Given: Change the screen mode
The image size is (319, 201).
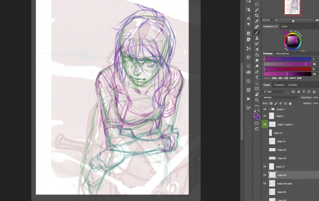Looking at the screenshot, I should 257,129.
